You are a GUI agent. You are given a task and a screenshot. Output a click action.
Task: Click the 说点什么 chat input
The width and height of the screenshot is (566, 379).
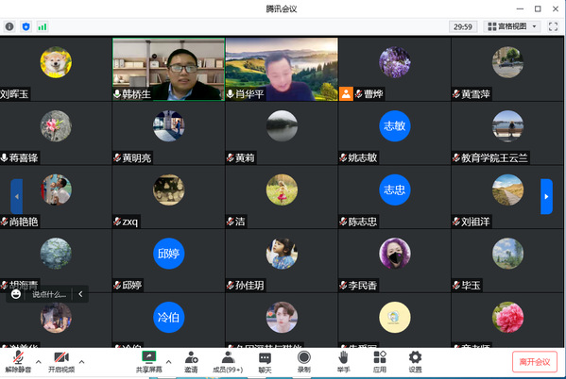(x=49, y=294)
